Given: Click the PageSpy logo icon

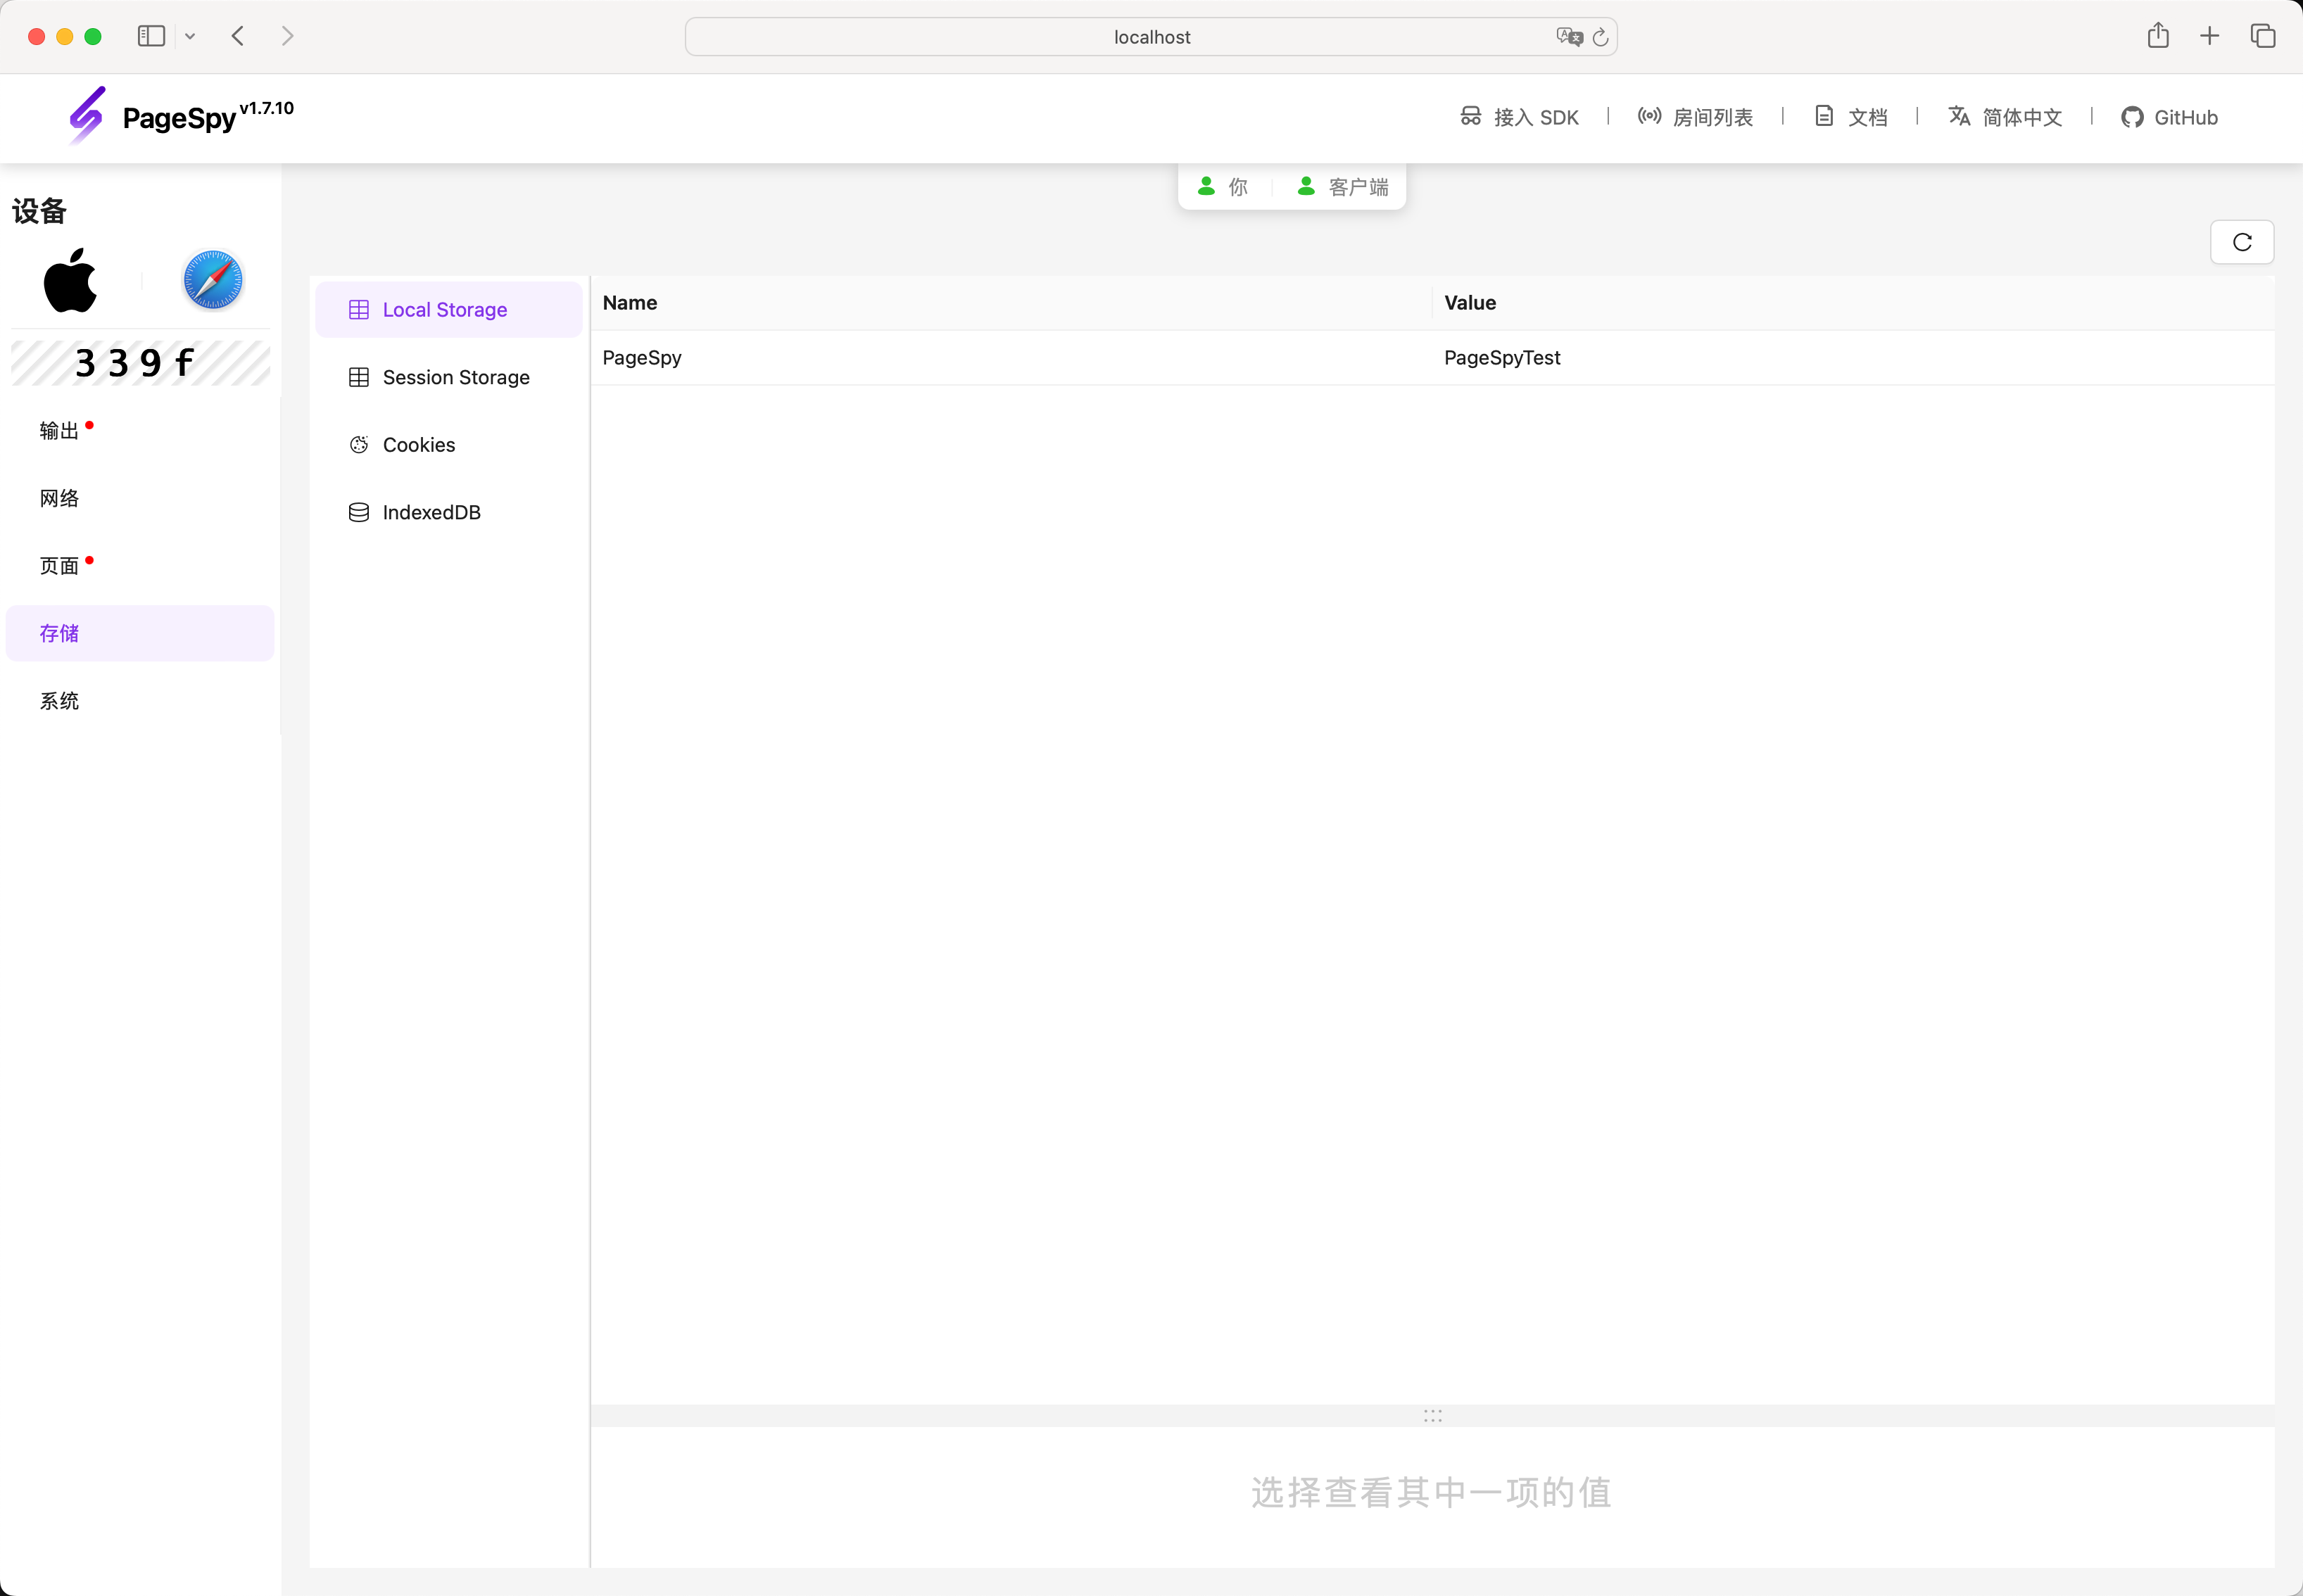Looking at the screenshot, I should (87, 115).
